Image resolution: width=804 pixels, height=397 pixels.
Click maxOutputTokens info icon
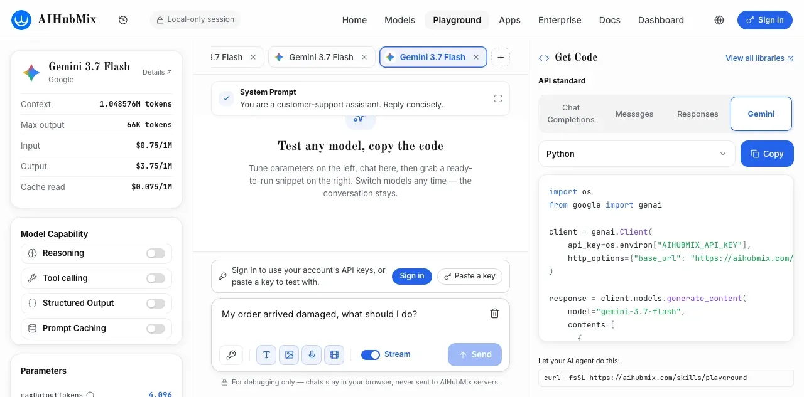click(x=90, y=395)
